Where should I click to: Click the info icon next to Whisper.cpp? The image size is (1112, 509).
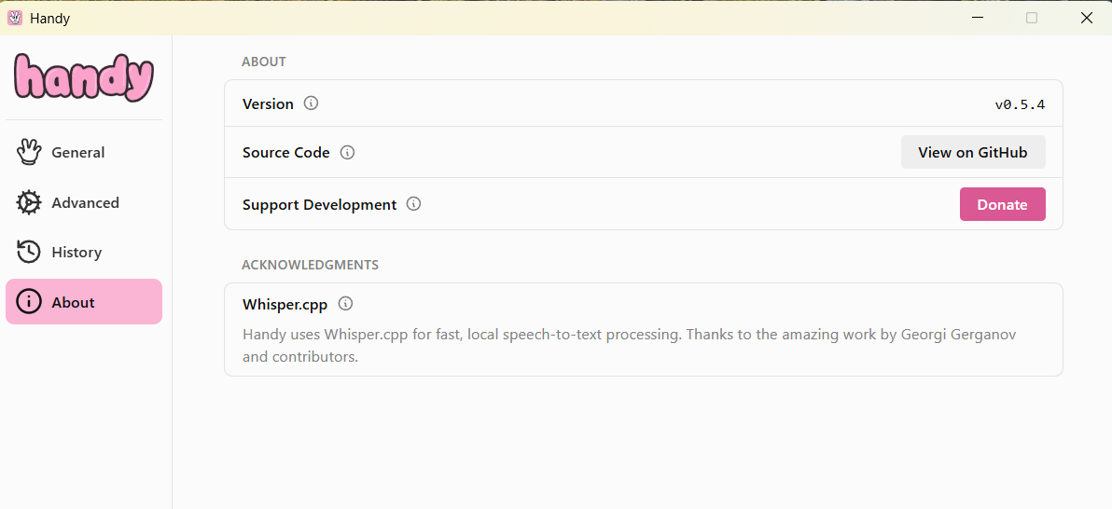coord(345,304)
